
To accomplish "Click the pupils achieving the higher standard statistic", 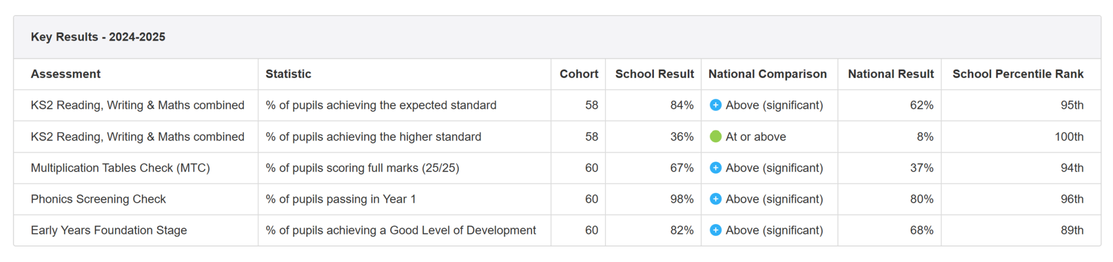I will [x=373, y=137].
